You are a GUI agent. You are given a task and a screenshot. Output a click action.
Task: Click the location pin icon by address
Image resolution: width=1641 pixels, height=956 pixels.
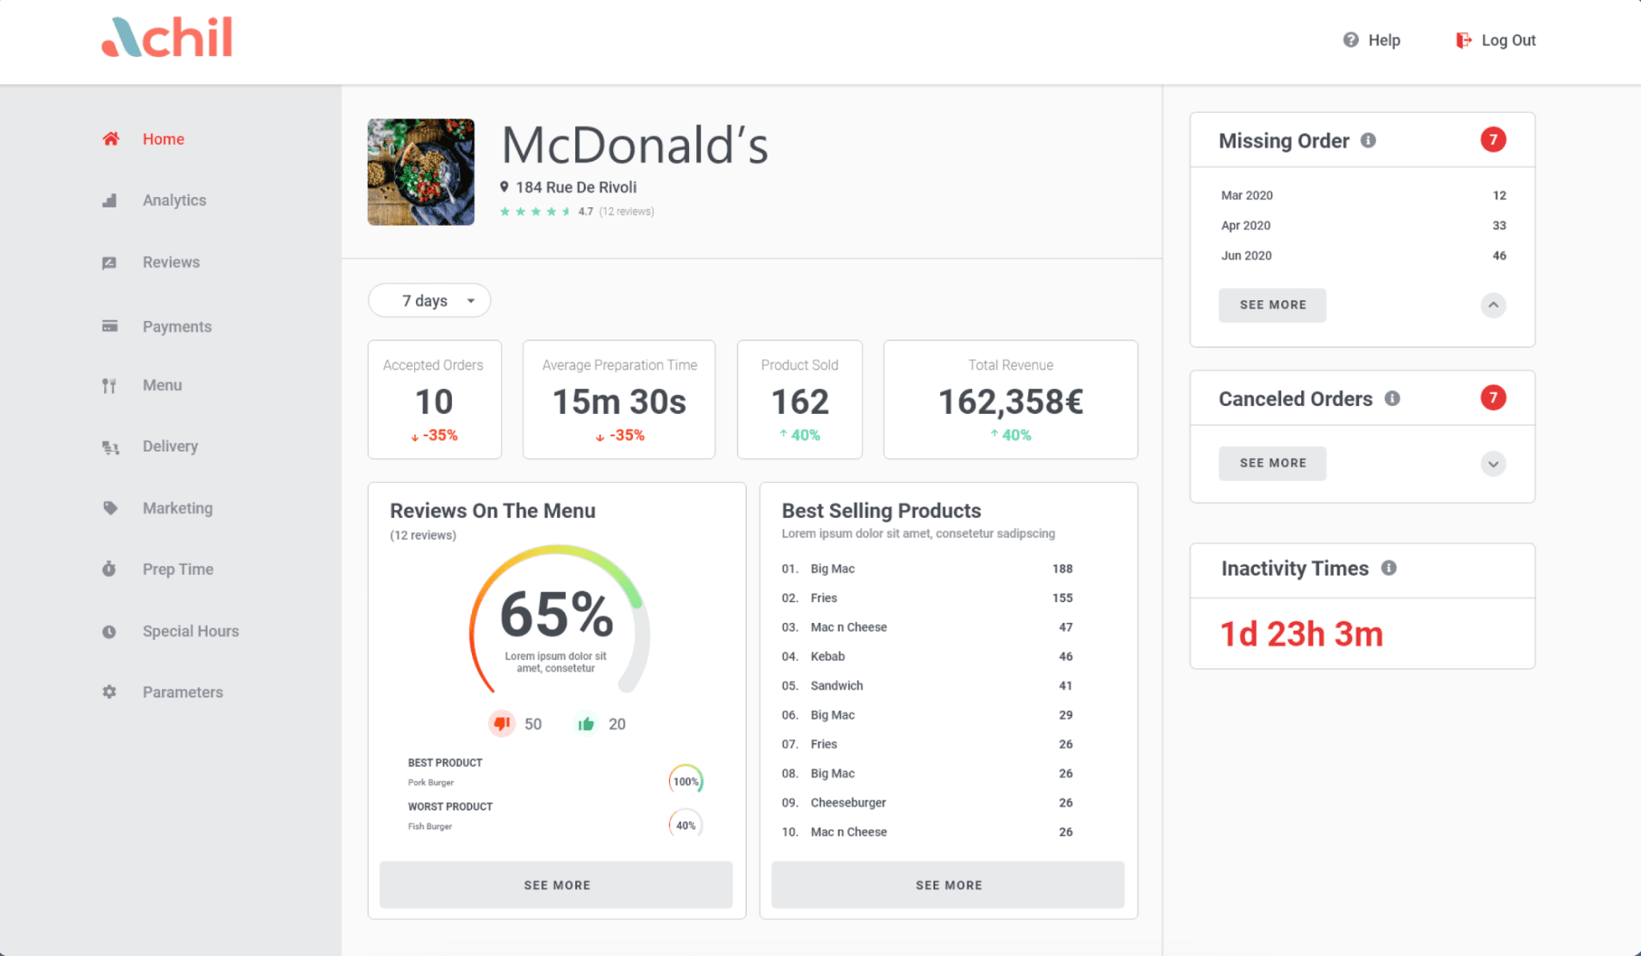coord(504,187)
